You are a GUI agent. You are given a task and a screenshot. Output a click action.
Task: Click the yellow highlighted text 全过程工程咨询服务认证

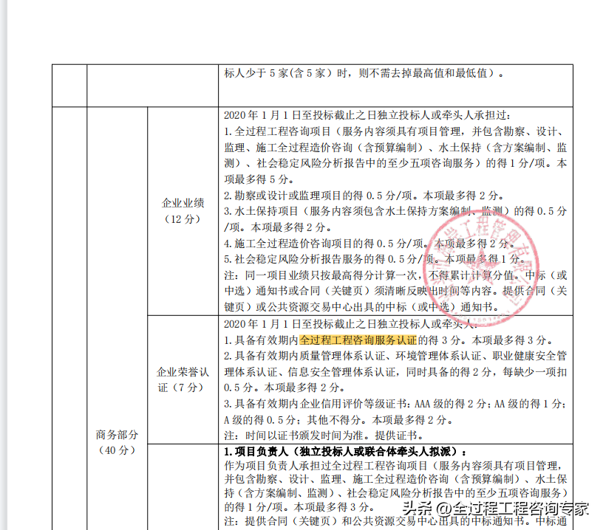(x=358, y=340)
